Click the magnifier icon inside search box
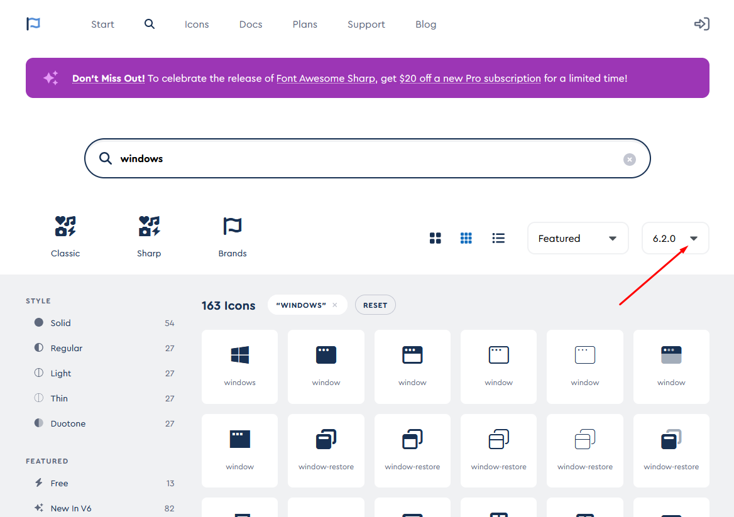Image resolution: width=734 pixels, height=517 pixels. (106, 158)
